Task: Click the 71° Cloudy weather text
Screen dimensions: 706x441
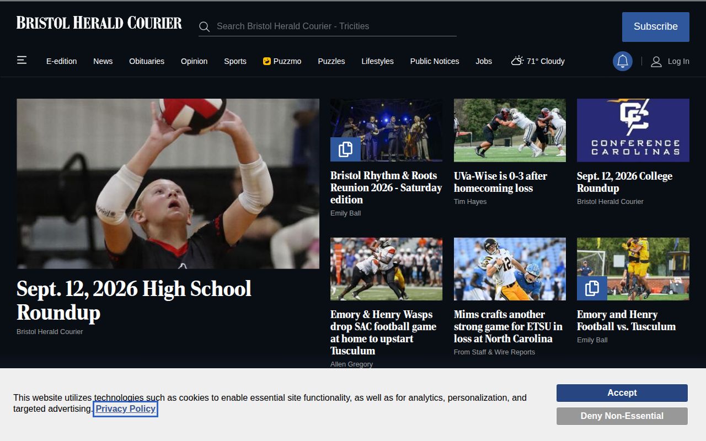Action: (x=545, y=61)
